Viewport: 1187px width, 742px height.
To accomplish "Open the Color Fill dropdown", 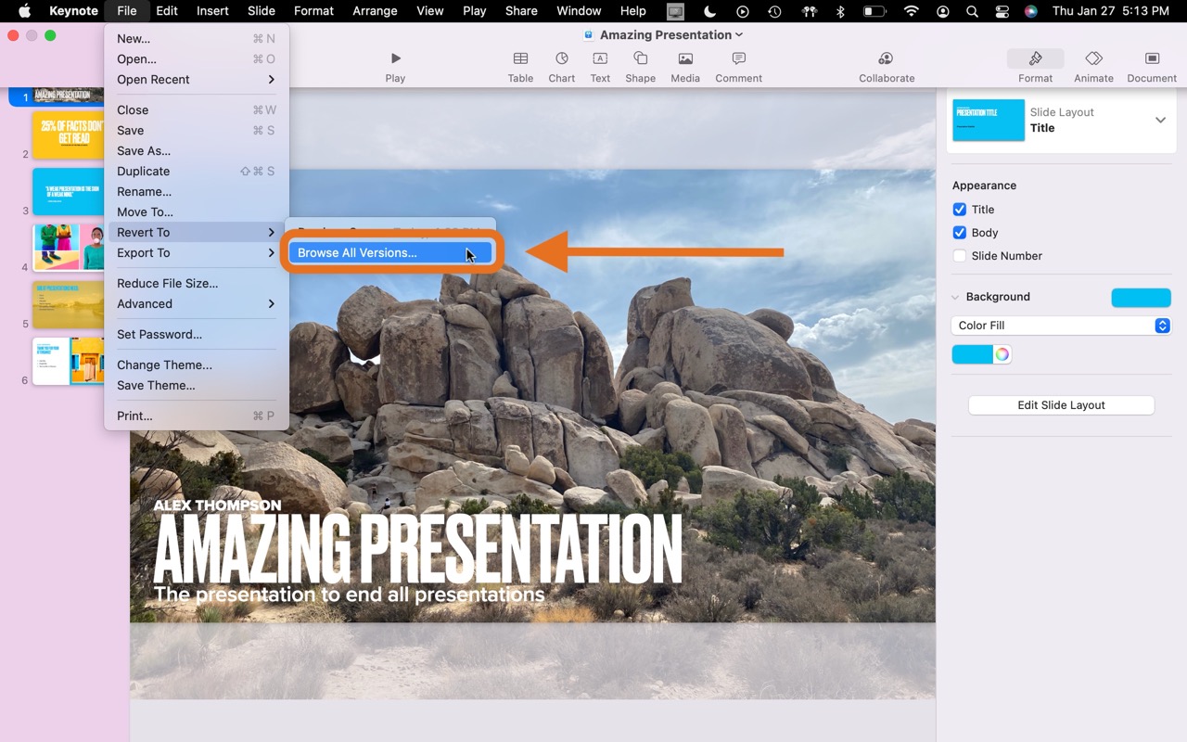I will (x=1061, y=326).
